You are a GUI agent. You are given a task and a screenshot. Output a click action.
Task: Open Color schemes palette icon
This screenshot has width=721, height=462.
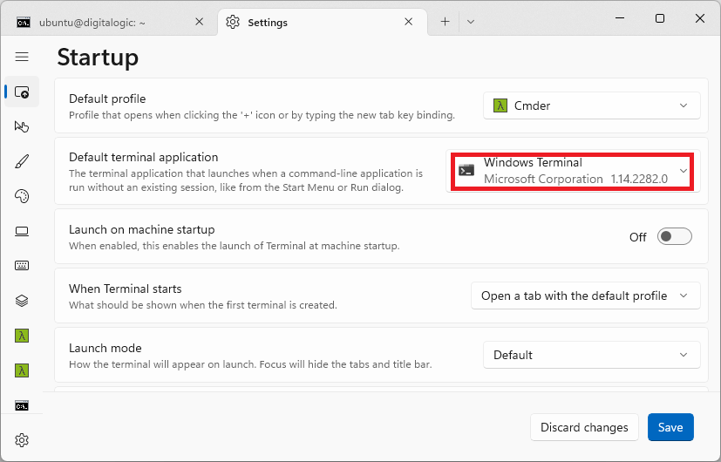pyautogui.click(x=22, y=196)
